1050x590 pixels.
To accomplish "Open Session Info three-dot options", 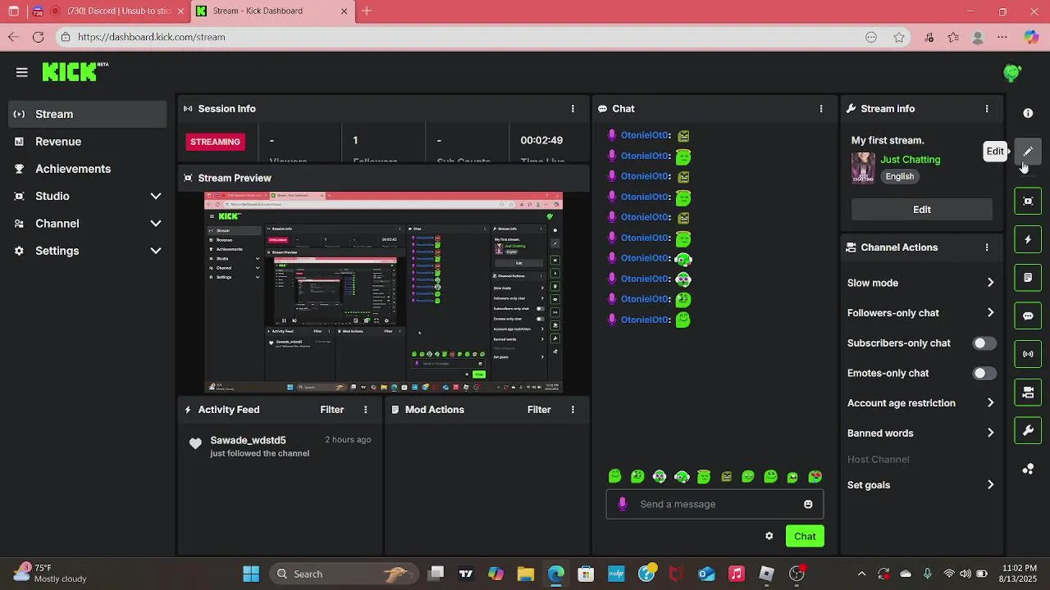I will [x=573, y=109].
